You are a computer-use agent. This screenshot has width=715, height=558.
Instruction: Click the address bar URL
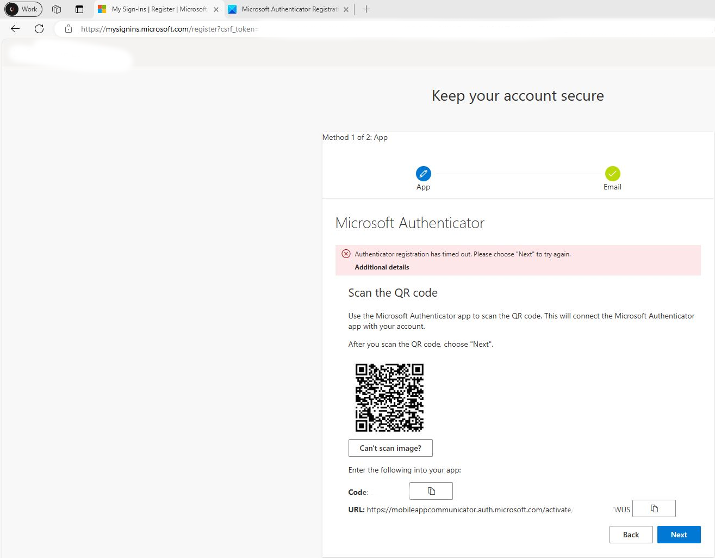169,29
